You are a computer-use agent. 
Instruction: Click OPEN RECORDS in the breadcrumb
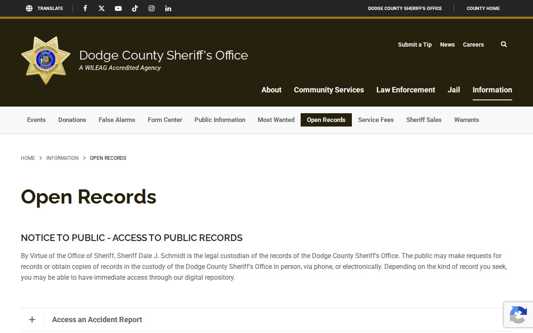pyautogui.click(x=108, y=158)
